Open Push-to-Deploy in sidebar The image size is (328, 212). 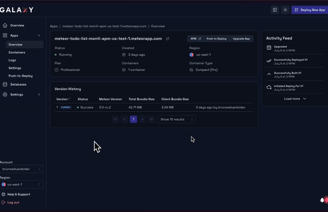pyautogui.click(x=20, y=76)
